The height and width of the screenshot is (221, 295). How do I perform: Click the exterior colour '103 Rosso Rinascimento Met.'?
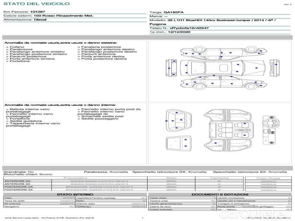pos(63,16)
